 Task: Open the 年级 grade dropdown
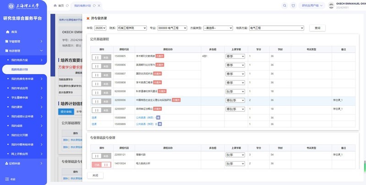tap(100, 28)
